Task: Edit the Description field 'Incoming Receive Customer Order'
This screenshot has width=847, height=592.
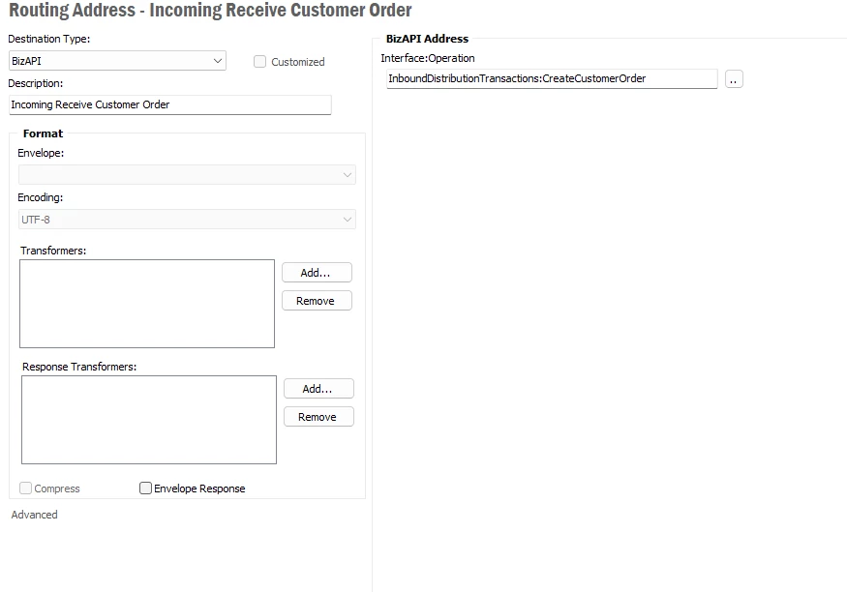Action: click(170, 104)
